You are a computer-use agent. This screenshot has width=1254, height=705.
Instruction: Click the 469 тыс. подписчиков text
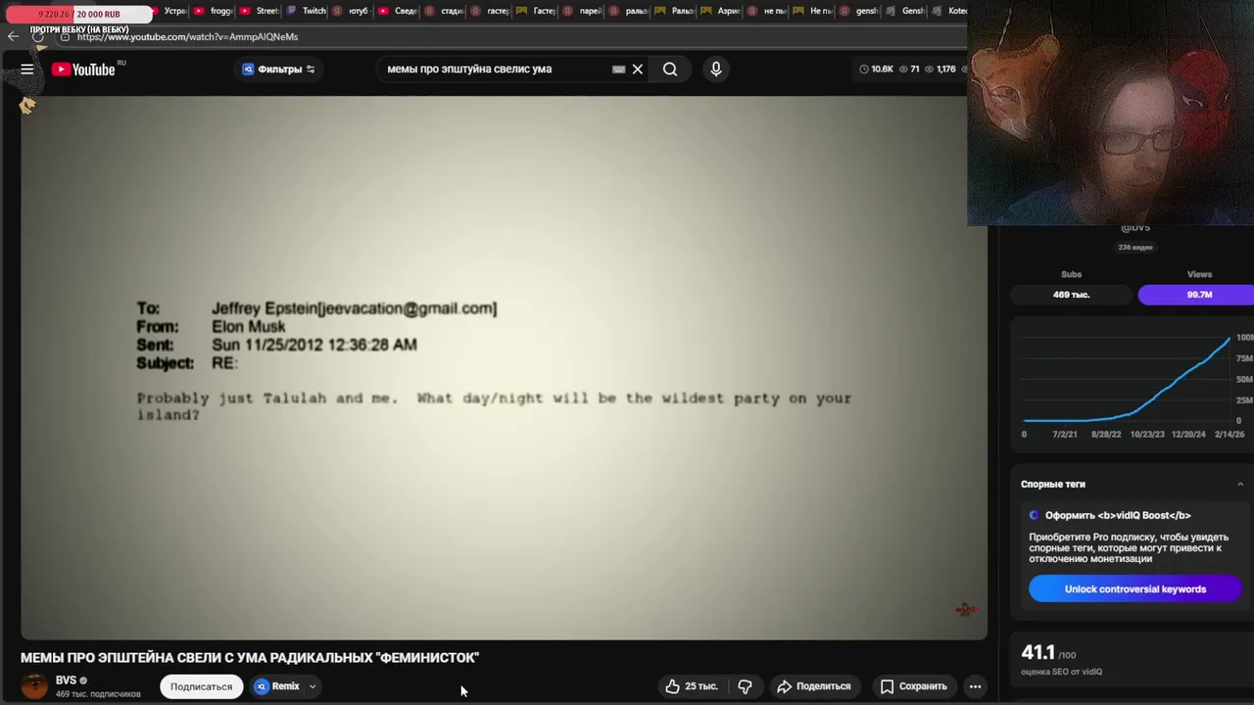(98, 694)
